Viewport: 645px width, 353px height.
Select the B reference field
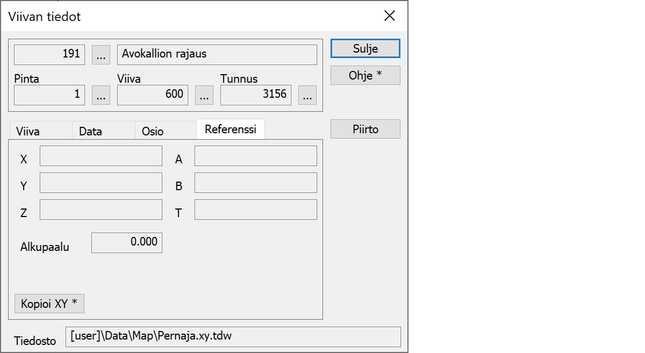tap(255, 183)
